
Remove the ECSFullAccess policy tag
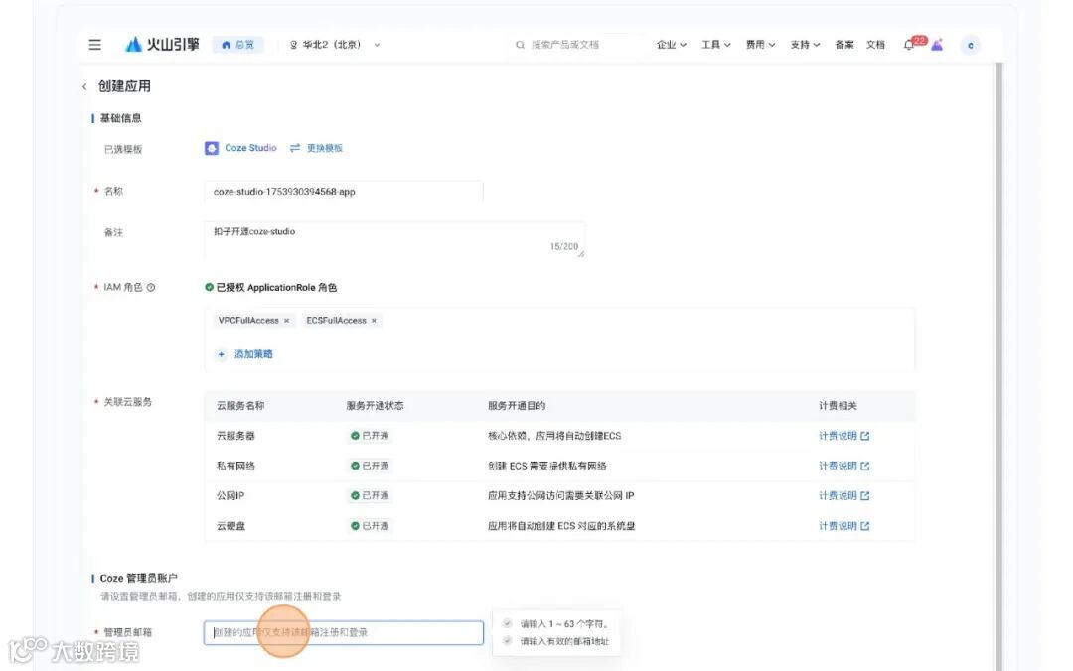(x=374, y=320)
